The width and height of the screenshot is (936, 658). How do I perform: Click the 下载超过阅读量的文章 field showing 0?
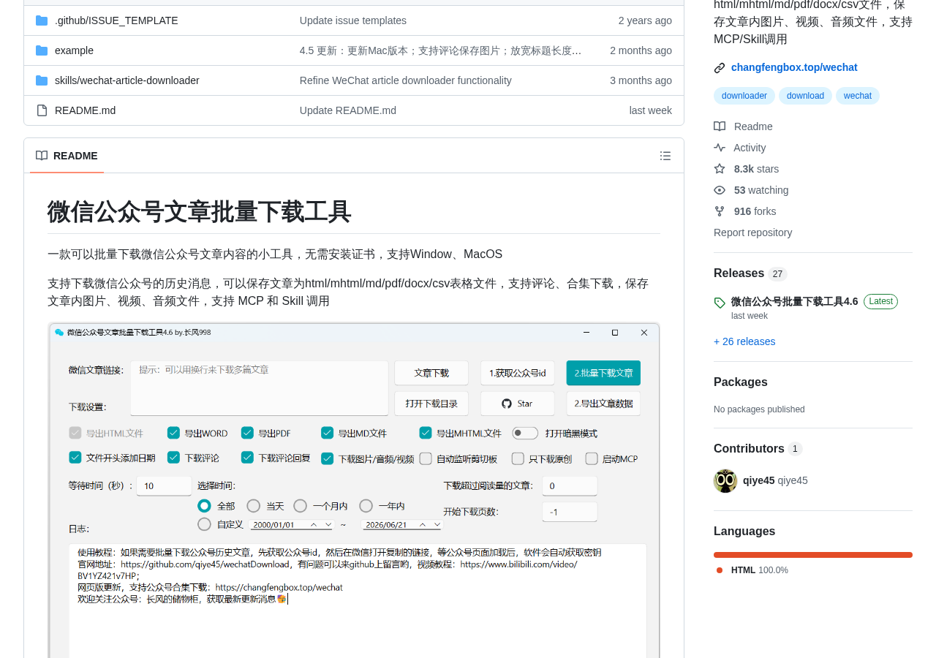[570, 486]
